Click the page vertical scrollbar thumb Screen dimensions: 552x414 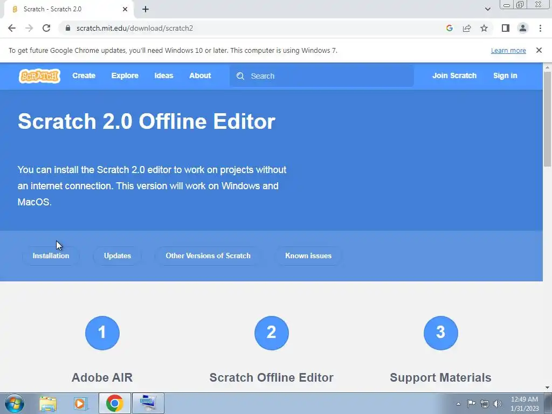click(x=548, y=119)
